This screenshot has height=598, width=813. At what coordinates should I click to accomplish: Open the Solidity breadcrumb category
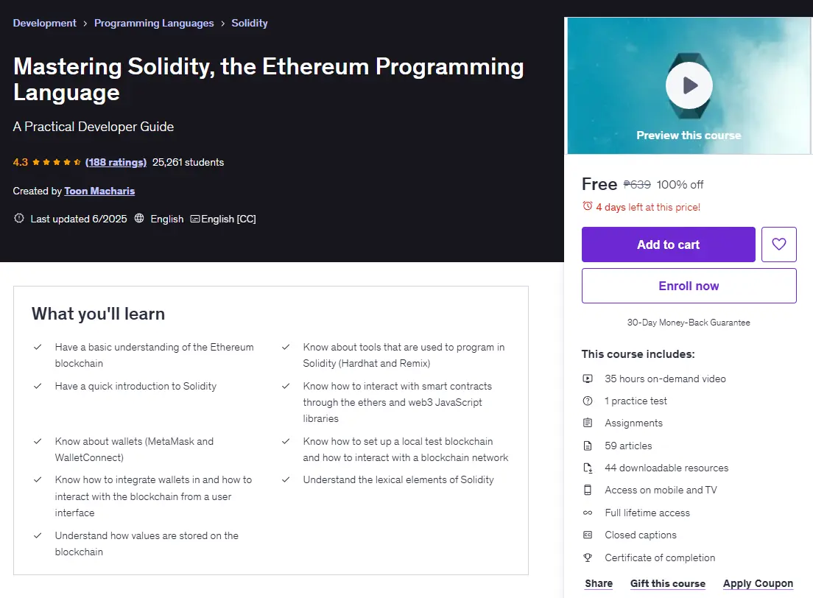tap(250, 23)
